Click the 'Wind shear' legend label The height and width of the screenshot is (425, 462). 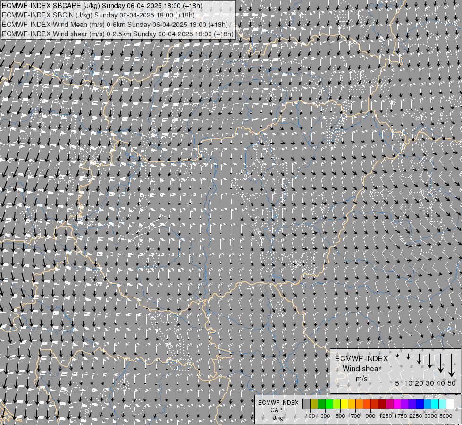[362, 368]
